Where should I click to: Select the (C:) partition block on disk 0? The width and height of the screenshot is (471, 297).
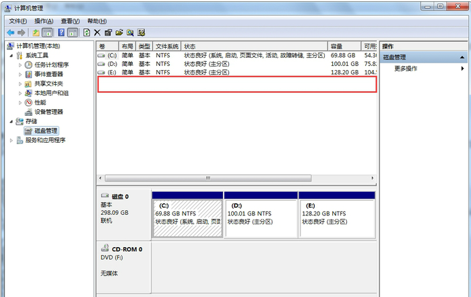(x=187, y=218)
